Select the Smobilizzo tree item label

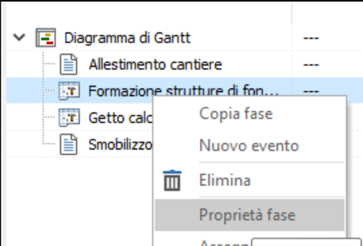pos(120,144)
